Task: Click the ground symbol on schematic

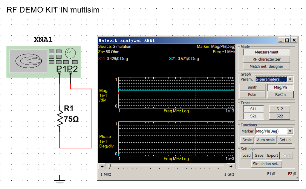Action: click(x=60, y=179)
